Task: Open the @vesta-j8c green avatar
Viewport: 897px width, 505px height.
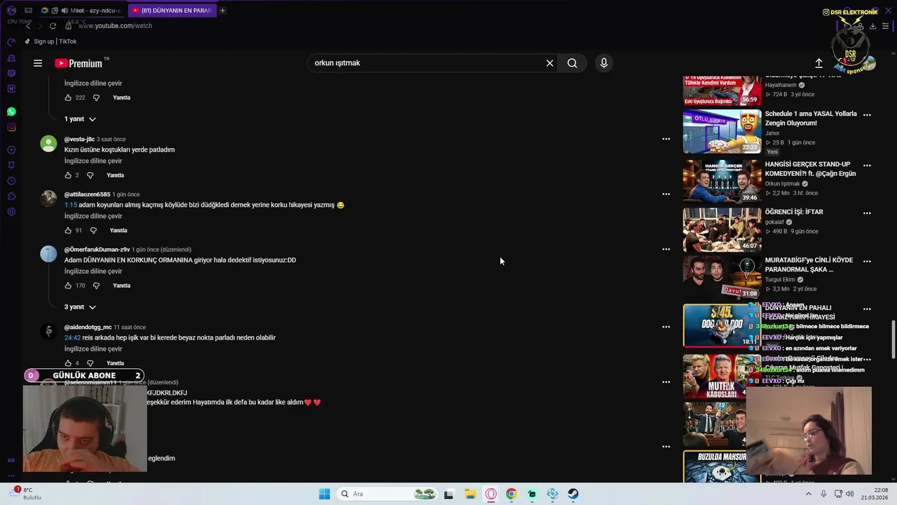Action: (x=48, y=144)
